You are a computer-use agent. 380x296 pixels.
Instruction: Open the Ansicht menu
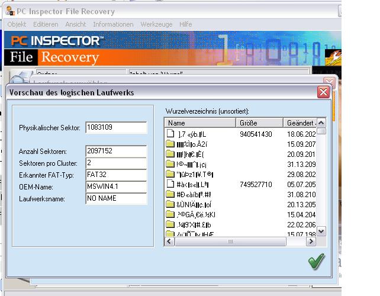(x=76, y=24)
